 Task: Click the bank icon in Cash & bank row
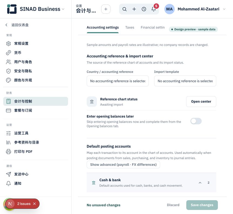click(94, 183)
